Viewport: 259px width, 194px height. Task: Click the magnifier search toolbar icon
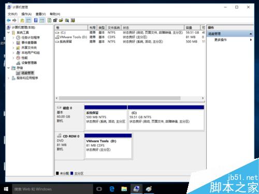click(x=67, y=20)
